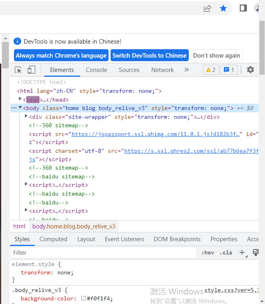Screen dimensions: 265x304
Task: Open the Layout pane tab
Action: pyautogui.click(x=86, y=239)
